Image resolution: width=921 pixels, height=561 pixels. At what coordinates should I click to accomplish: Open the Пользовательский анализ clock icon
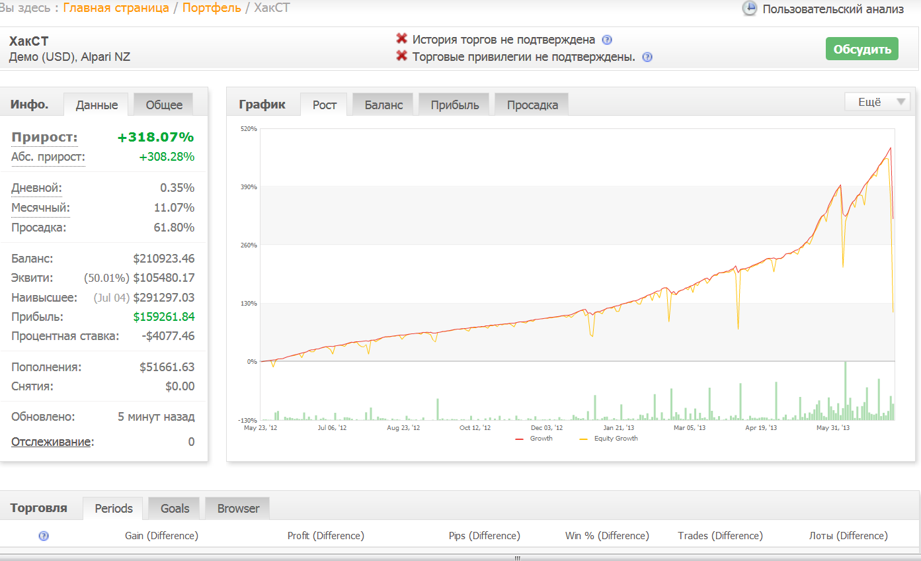(x=749, y=9)
